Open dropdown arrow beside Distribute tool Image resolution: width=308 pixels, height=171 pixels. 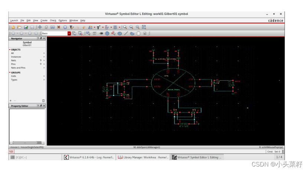click(x=119, y=28)
